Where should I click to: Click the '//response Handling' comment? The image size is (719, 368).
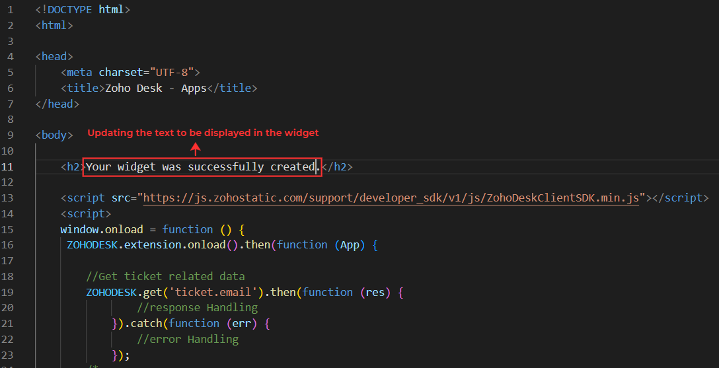pyautogui.click(x=197, y=307)
